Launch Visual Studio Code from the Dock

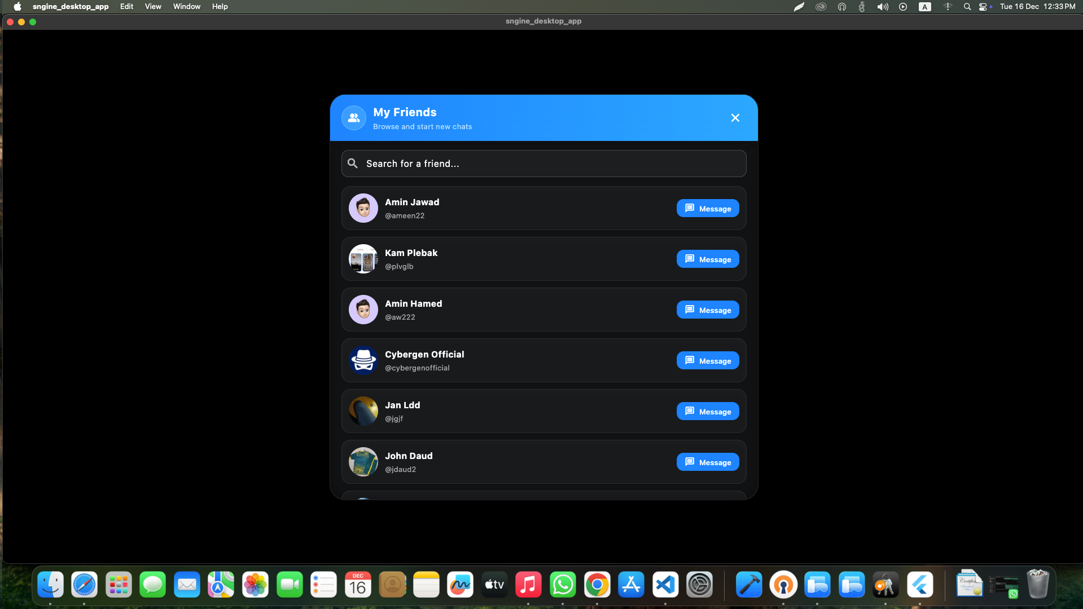pos(665,585)
